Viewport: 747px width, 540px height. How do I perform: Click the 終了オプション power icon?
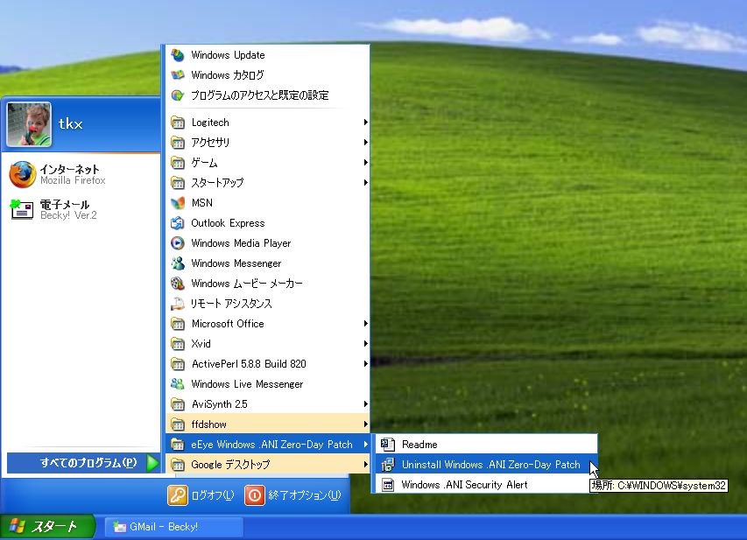[254, 495]
